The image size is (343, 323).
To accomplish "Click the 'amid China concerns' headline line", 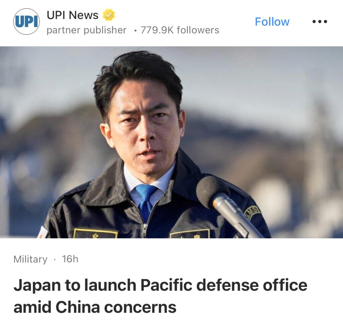I will (x=95, y=307).
